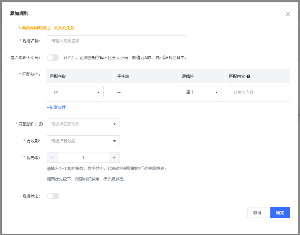This screenshot has width=300, height=235.
Task: Click the 匹配字段 column header
Action: click(58, 77)
